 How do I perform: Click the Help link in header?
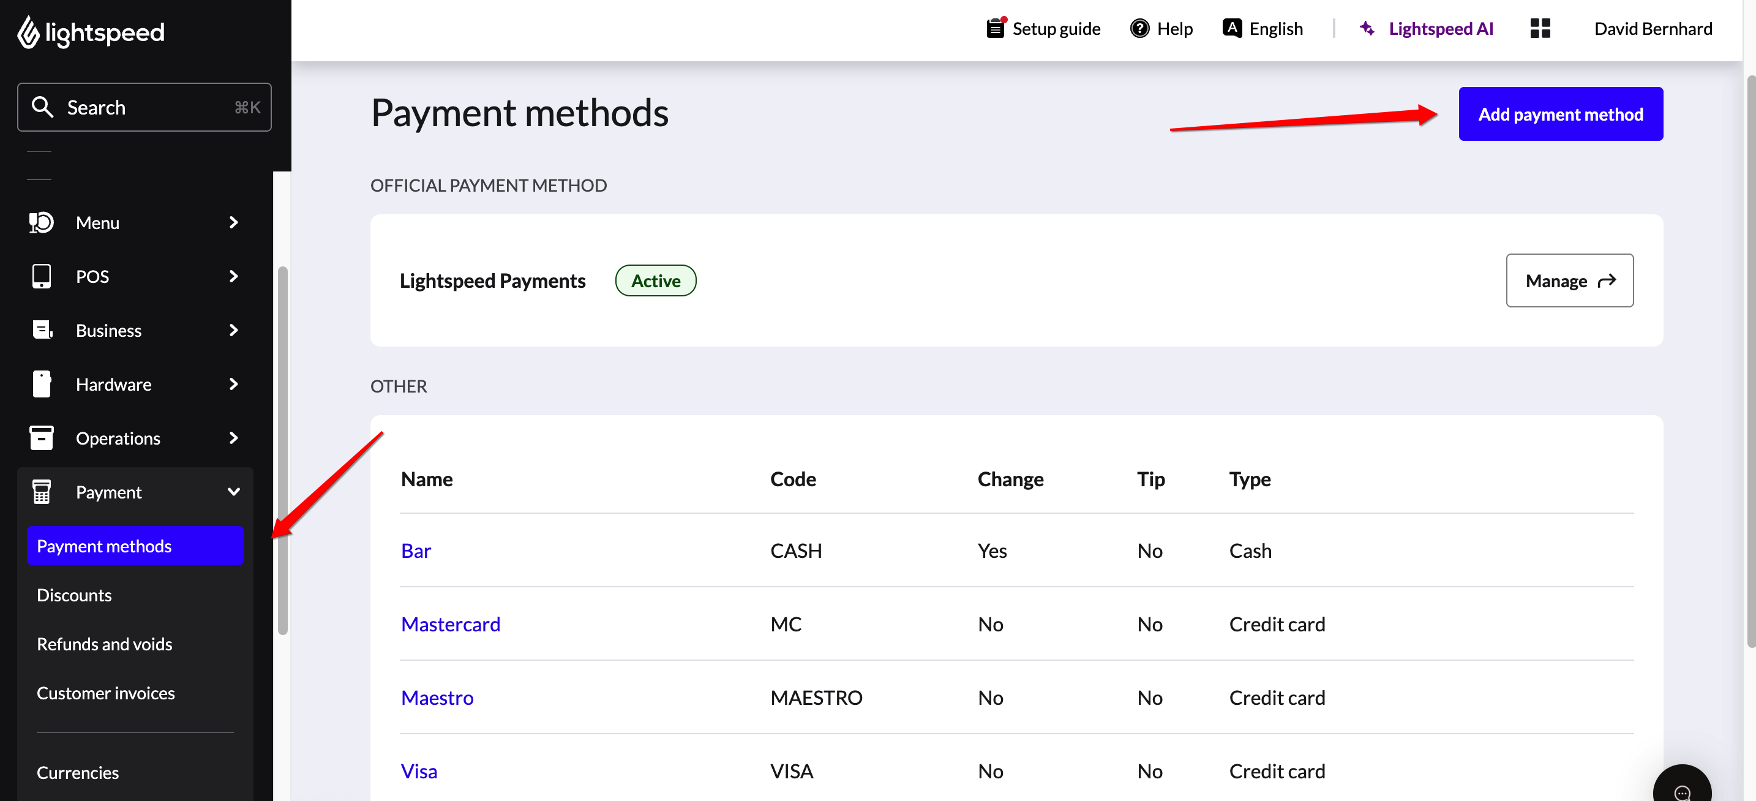[x=1161, y=28]
